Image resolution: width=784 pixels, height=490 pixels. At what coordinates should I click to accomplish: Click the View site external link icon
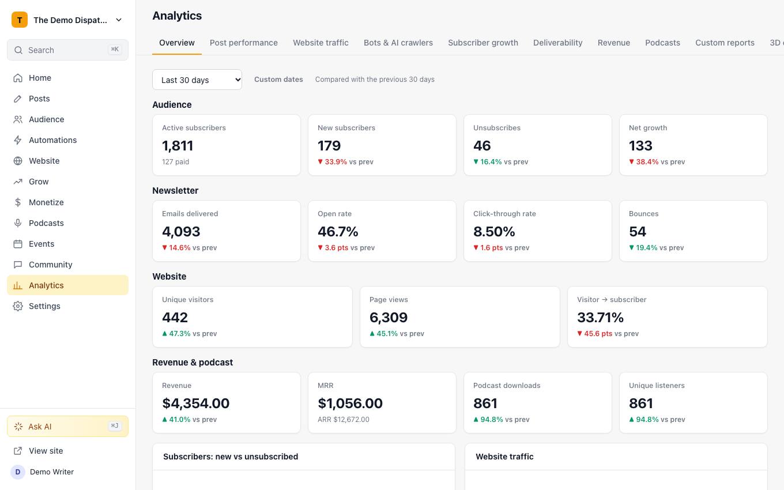(18, 451)
